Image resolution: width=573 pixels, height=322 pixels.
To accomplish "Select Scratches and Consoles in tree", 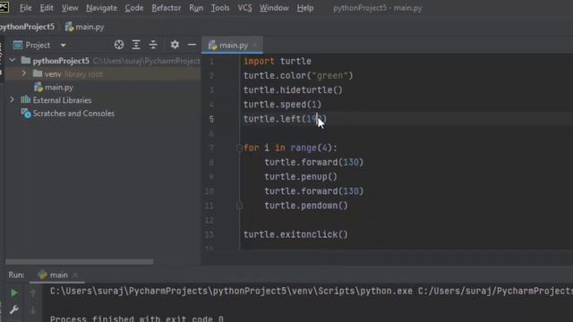I will 73,114.
